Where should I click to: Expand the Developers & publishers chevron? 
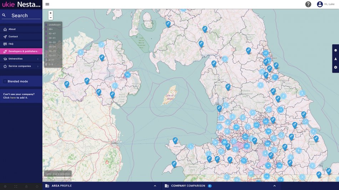38,51
